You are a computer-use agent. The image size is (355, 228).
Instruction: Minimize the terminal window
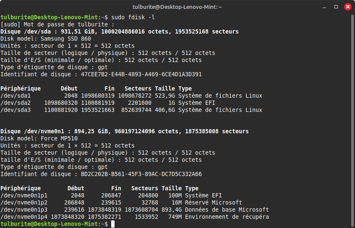point(325,7)
